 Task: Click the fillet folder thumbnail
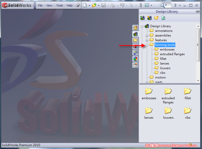(x=187, y=91)
